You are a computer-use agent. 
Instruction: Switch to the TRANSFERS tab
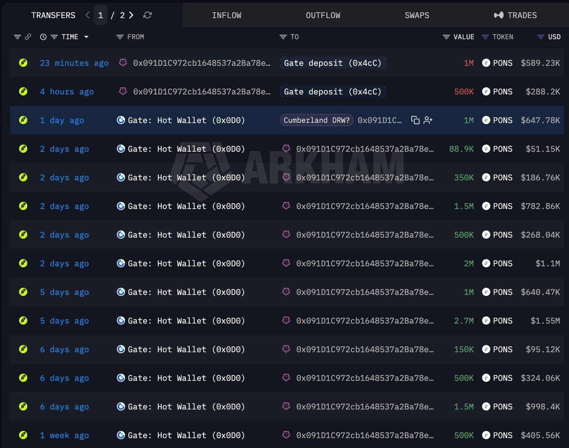click(53, 15)
